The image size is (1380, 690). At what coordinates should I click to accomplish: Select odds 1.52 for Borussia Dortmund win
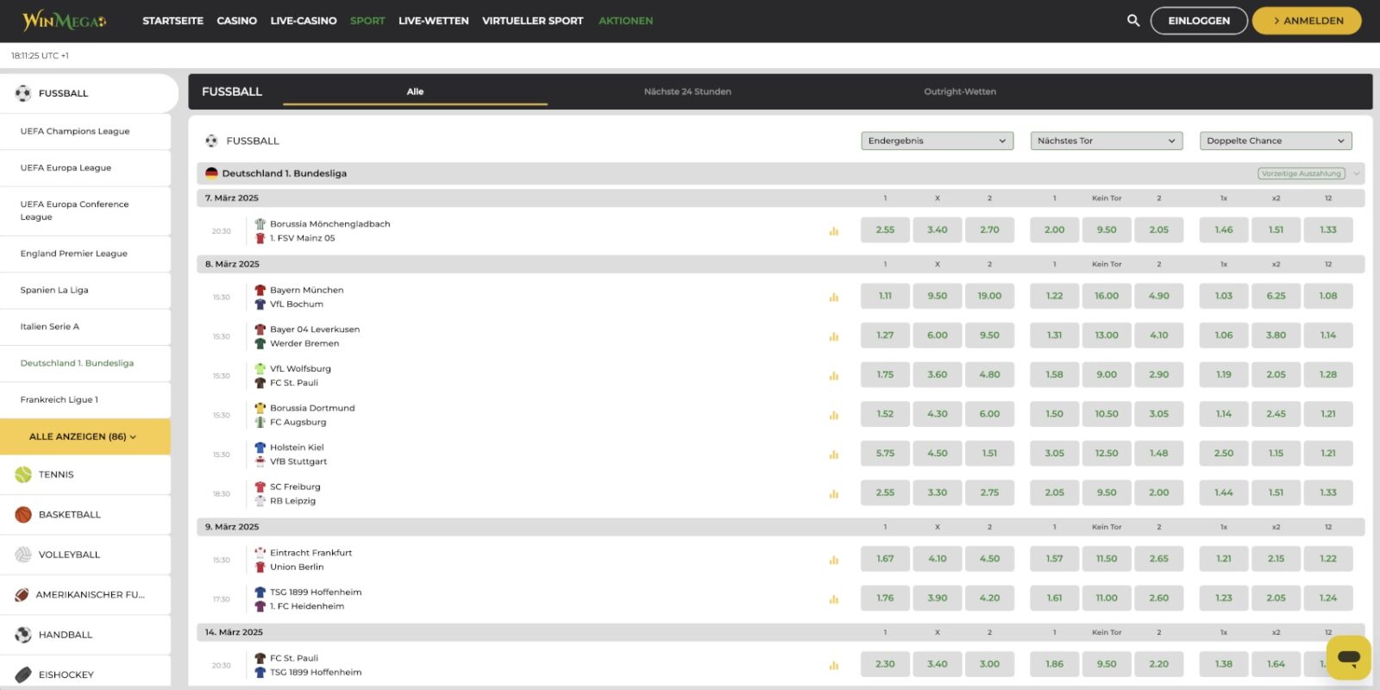(x=885, y=414)
